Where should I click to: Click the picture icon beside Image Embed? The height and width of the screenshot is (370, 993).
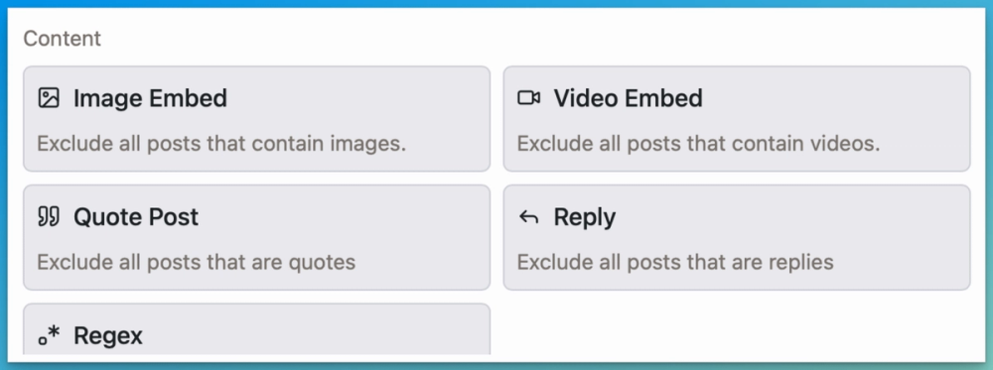pos(49,98)
